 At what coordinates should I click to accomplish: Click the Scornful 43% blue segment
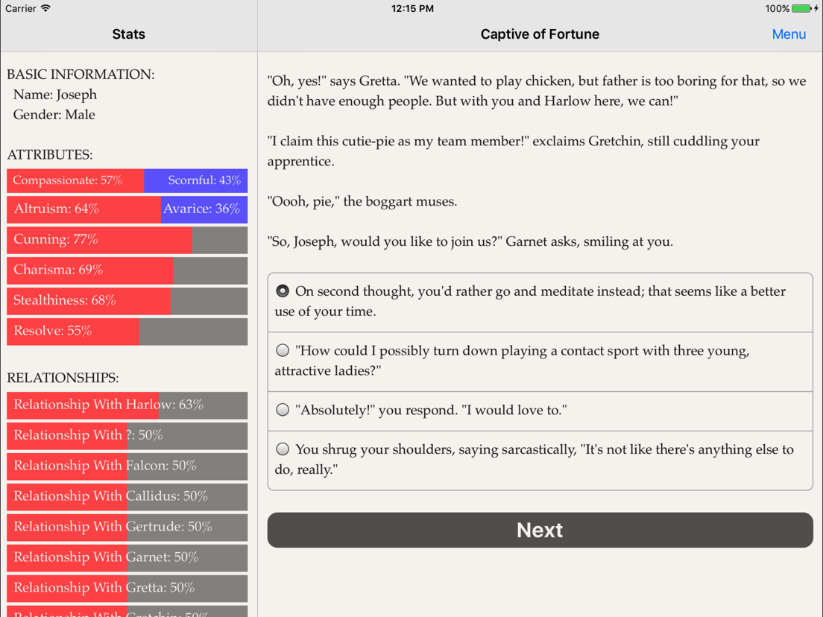(196, 180)
